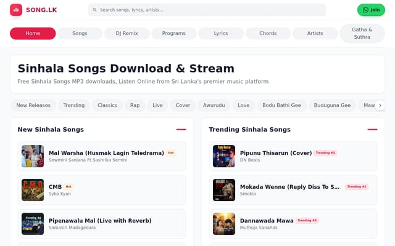This screenshot has height=246, width=395.
Task: Click artist Sewmini Sanjana Ft Sashrika Semini
Action: pos(88,160)
